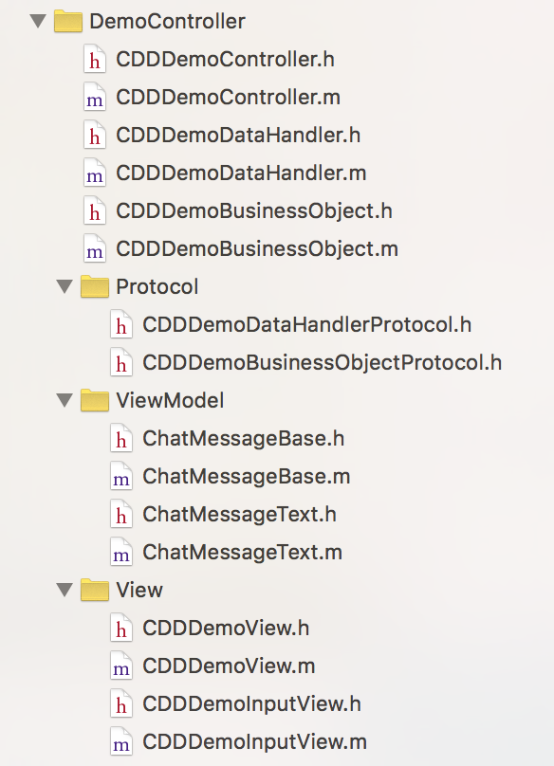Click the .m icon next to CDDDemoBusinessObject.m
This screenshot has height=766, width=554.
pos(94,248)
